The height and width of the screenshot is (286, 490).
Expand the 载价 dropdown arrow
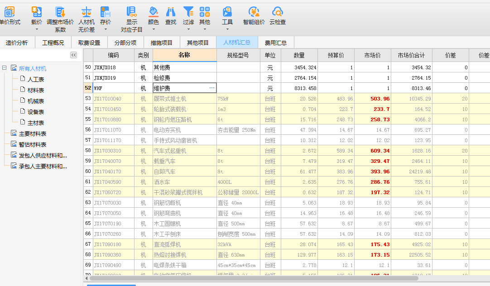tap(37, 29)
